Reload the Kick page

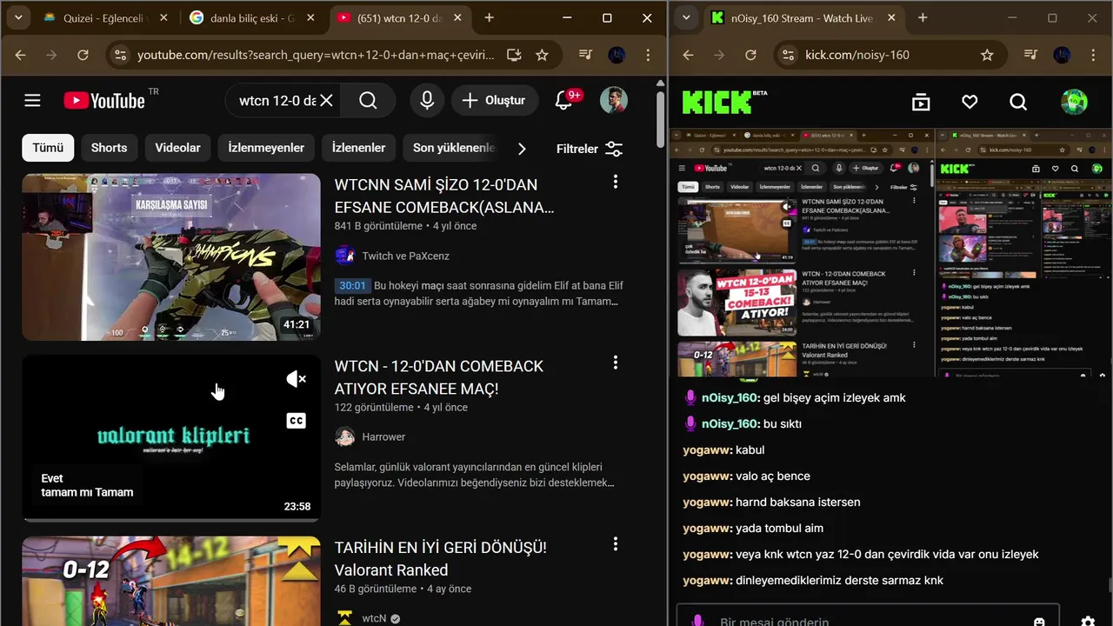750,55
